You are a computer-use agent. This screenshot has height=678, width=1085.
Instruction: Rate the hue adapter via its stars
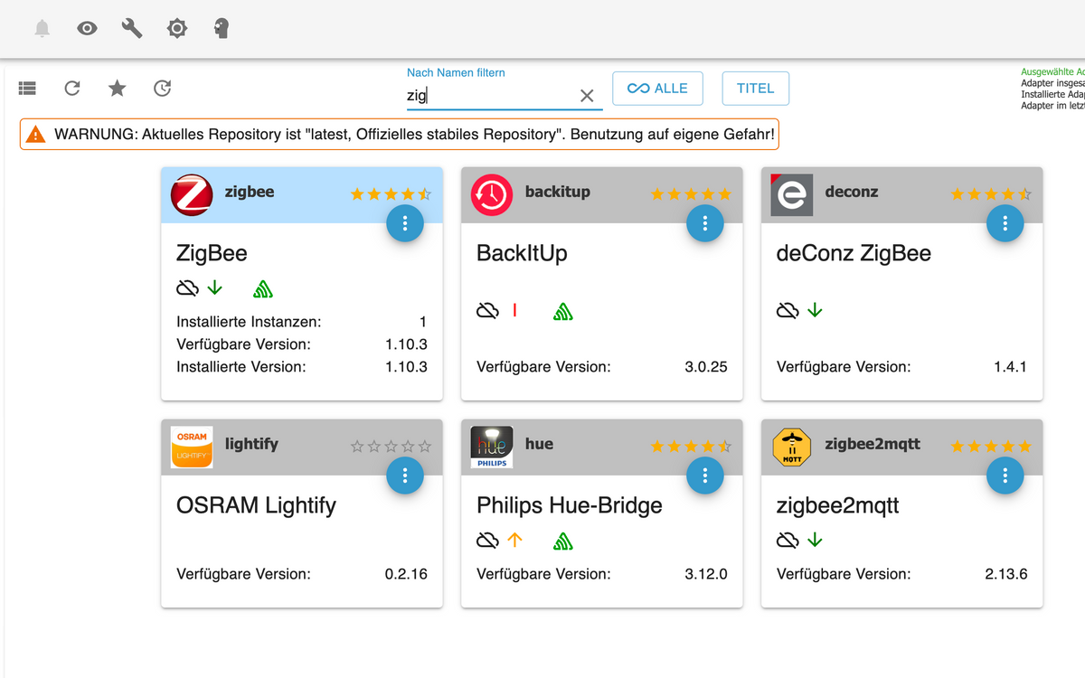pos(692,446)
